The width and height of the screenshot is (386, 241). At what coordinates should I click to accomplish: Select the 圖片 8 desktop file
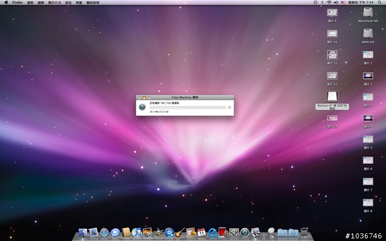click(x=368, y=202)
